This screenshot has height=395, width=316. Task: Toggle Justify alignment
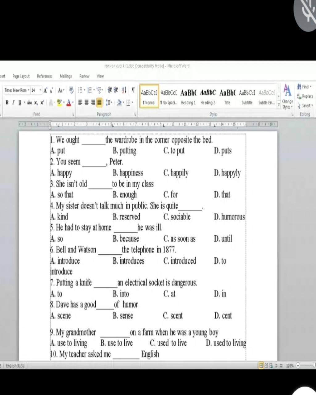(99, 102)
